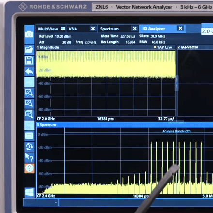Image resolution: width=213 pixels, height=213 pixels.
Task: Close the IQ Analyzer tab
Action: point(180,28)
